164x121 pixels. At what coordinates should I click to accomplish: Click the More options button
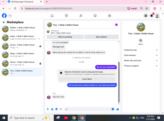click(x=101, y=37)
